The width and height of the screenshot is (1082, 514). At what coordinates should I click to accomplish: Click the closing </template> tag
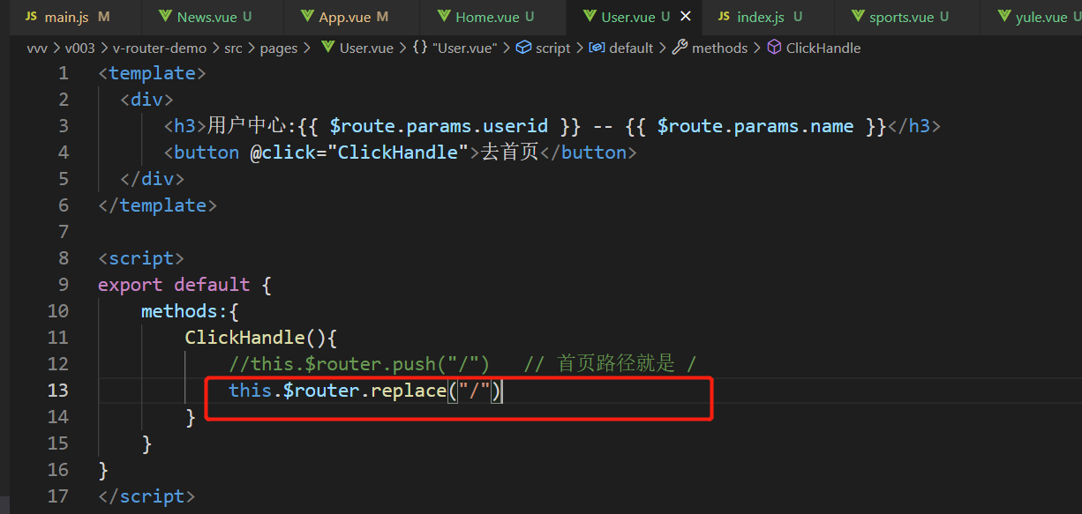157,205
